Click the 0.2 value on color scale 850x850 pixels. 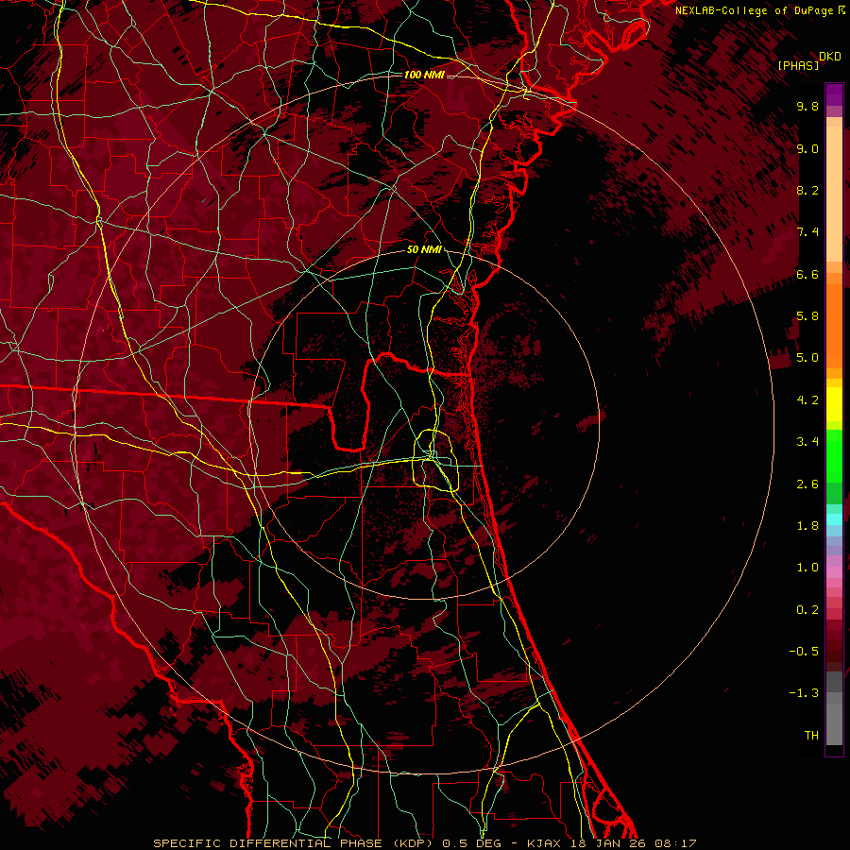pos(807,610)
